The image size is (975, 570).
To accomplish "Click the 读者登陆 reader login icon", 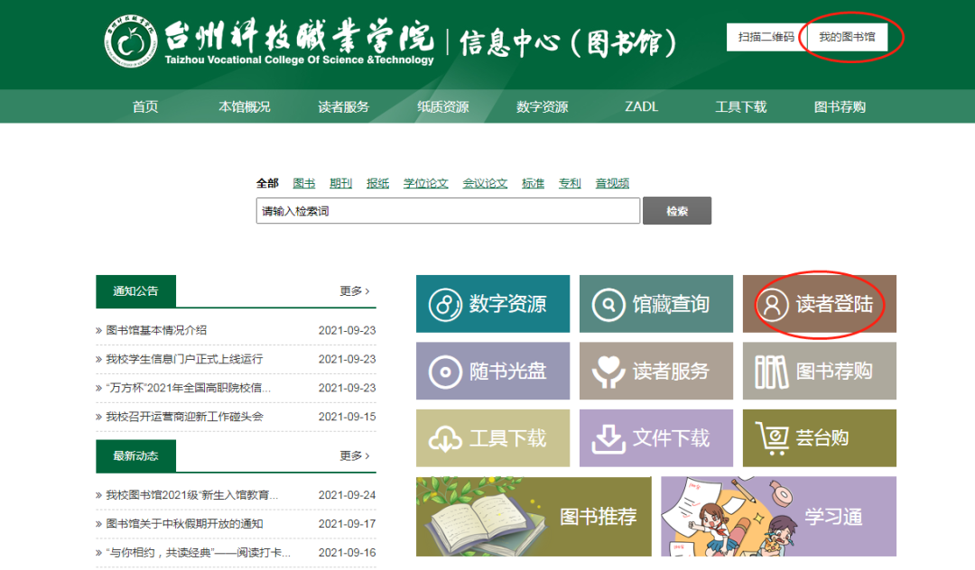I will coord(819,304).
